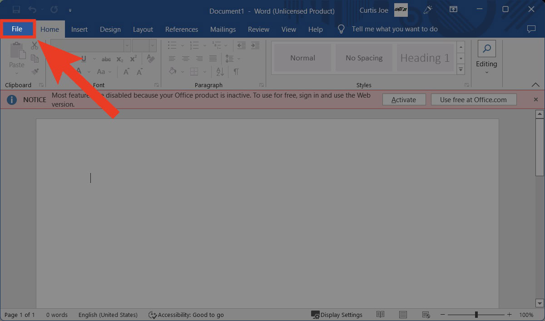Click the Borders grid icon
The image size is (545, 321).
(x=194, y=72)
